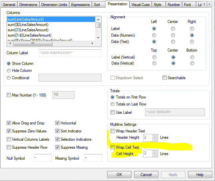Select sum({1-$}LineSalesAmount) column entry

pyautogui.click(x=51, y=35)
